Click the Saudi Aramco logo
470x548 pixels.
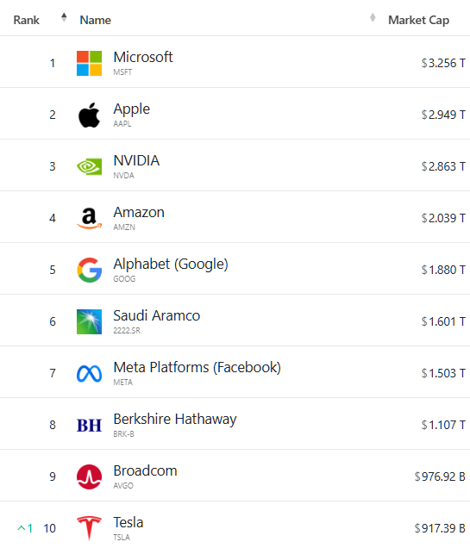pyautogui.click(x=89, y=321)
